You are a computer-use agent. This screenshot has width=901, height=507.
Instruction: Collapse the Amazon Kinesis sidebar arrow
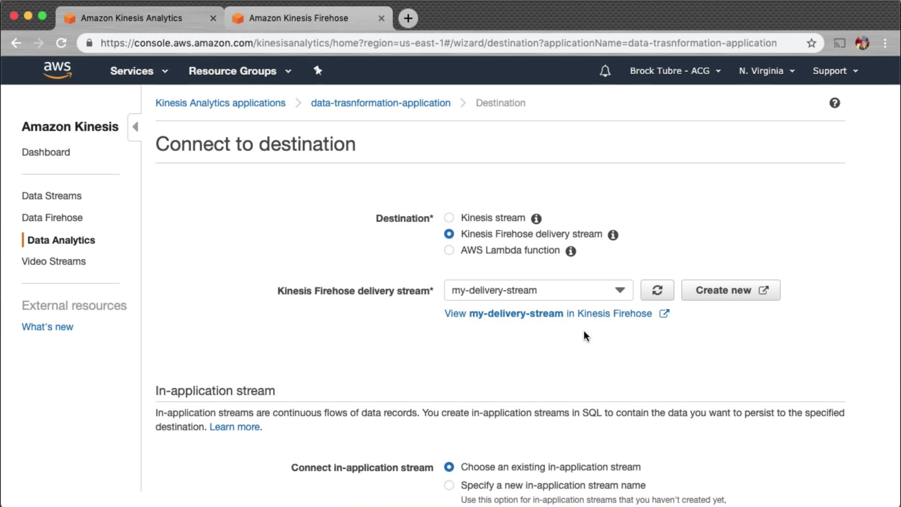tap(135, 127)
